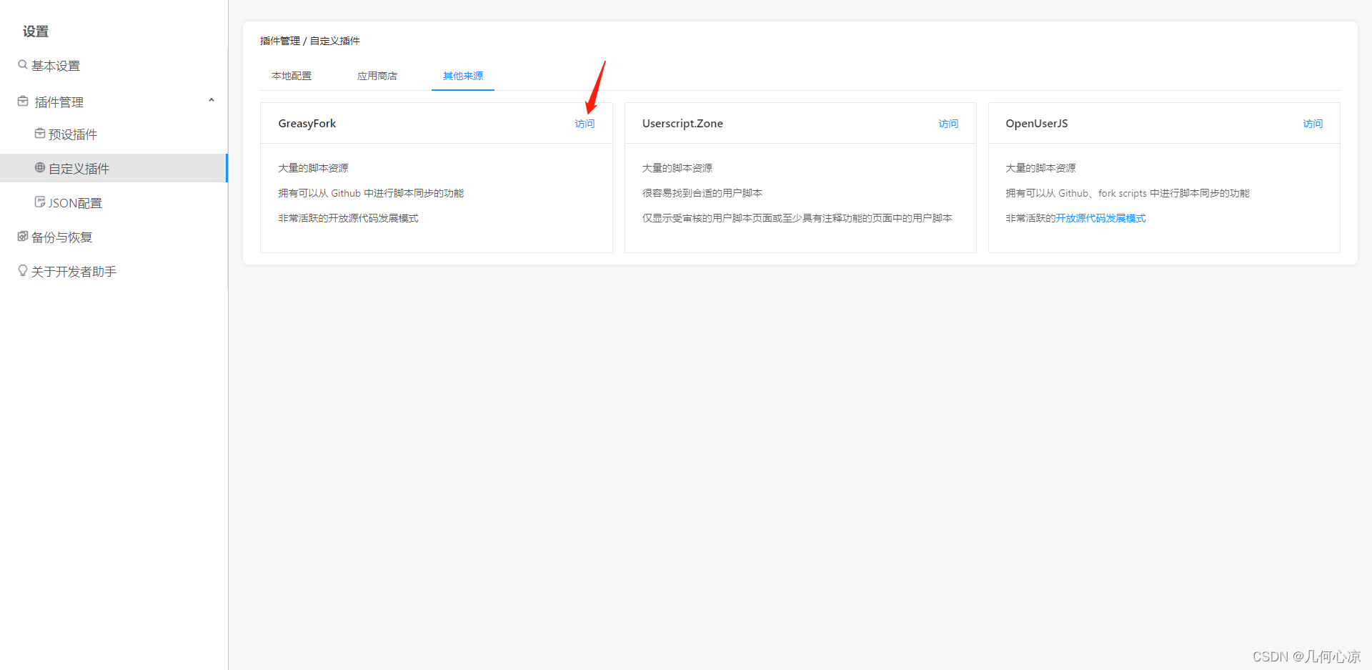Image resolution: width=1372 pixels, height=670 pixels.
Task: Click the lightbulb icon beside 关于开发者助手
Action: click(x=23, y=270)
